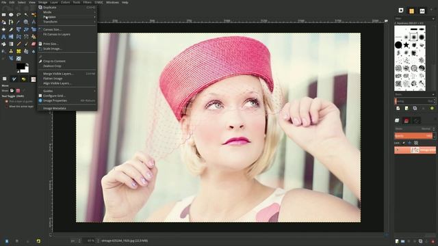Switch to the Patterns dock tab
Screen dimensions: 438x246
point(411,11)
